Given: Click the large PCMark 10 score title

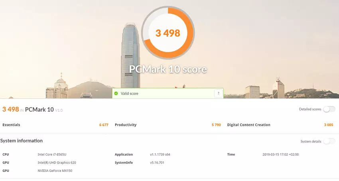Looking at the screenshot, I should (168, 69).
